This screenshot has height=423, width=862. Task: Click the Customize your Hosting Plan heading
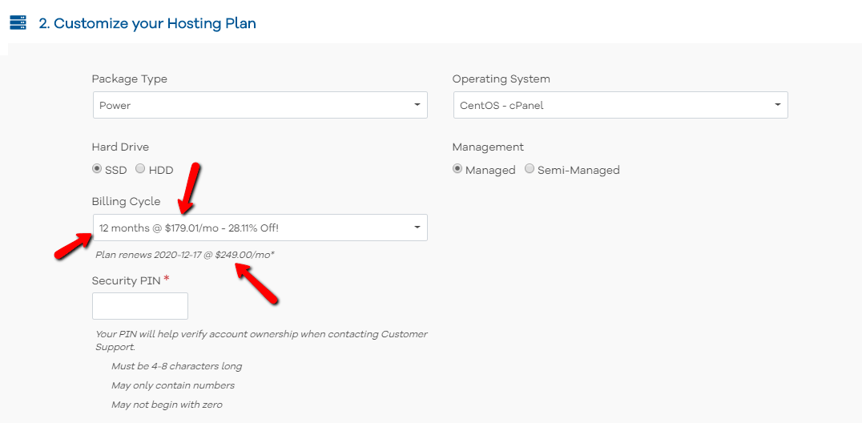pos(147,23)
